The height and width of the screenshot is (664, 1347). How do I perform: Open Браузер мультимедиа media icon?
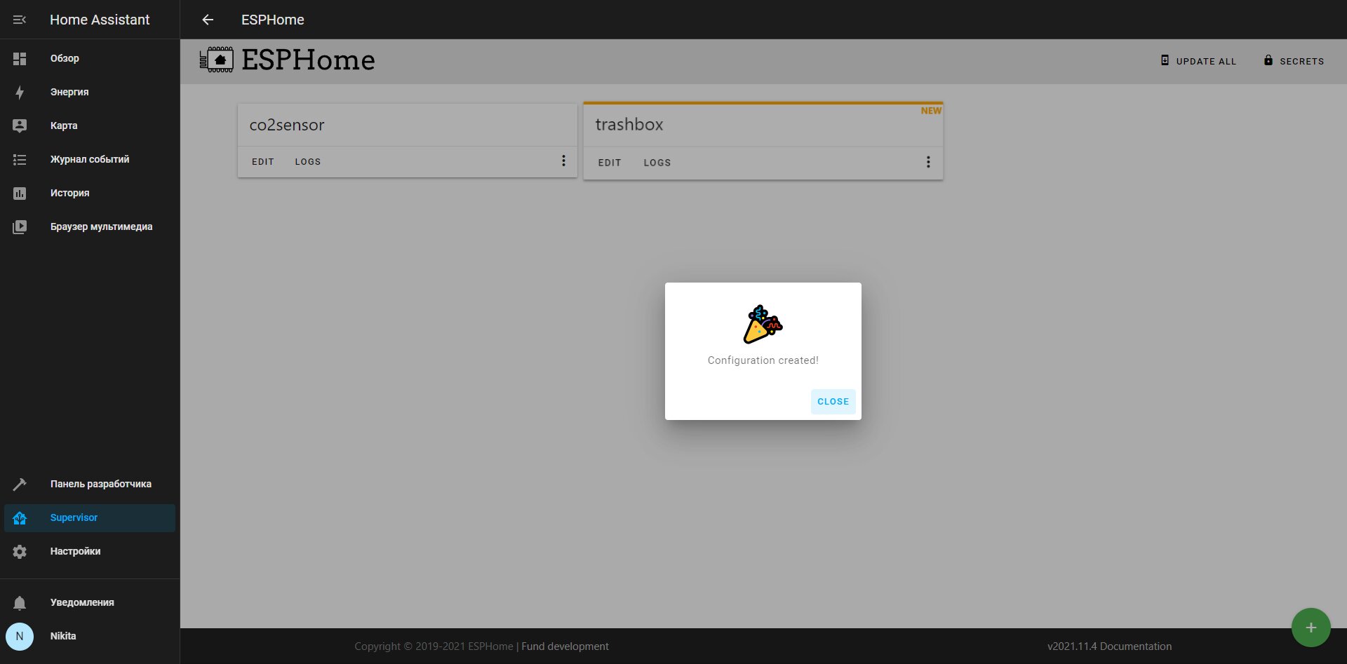[20, 227]
